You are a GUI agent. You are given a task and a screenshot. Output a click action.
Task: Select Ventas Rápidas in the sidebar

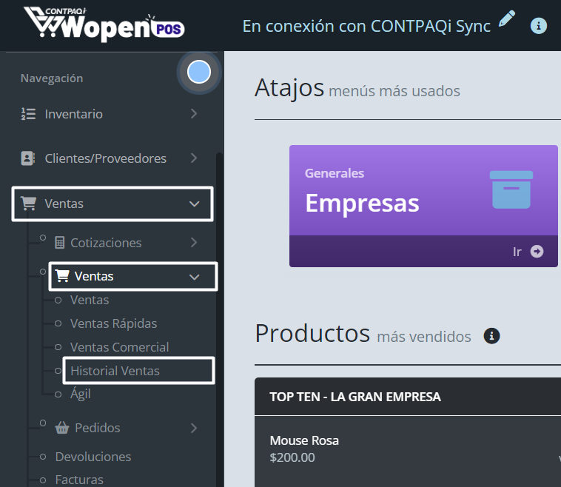coord(113,323)
